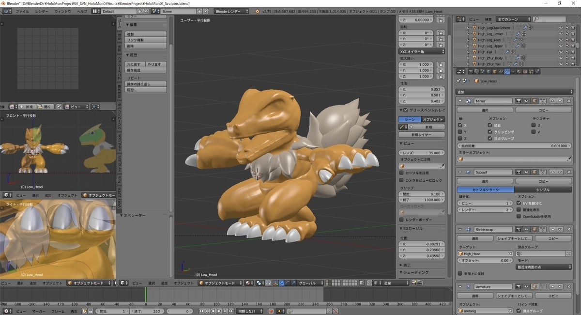Viewport: 581px width, 315px height.
Task: Move the Subsurf modifier up in the stack
Action: [552, 172]
